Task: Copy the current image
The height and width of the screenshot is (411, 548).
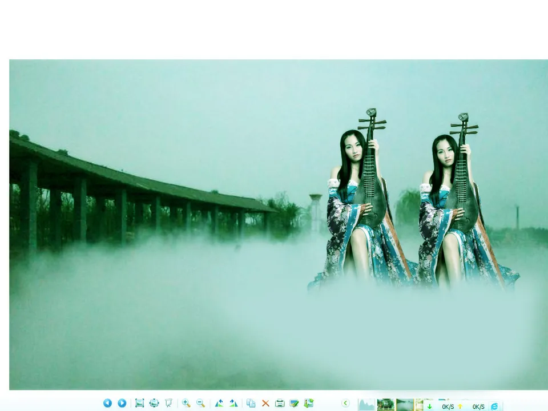Action: [251, 403]
